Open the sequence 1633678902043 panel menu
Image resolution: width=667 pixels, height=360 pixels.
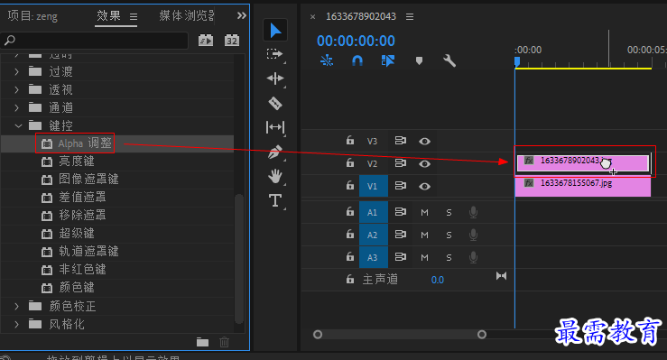[410, 16]
